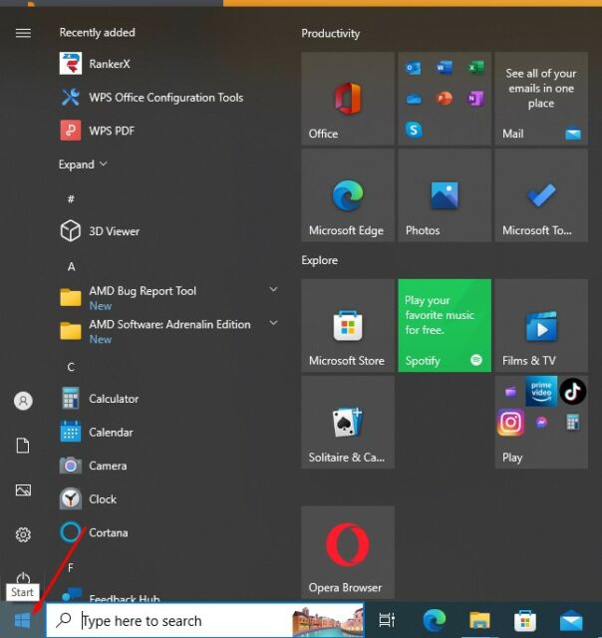Open the hamburger menu at top left
The width and height of the screenshot is (602, 638).
pyautogui.click(x=23, y=33)
